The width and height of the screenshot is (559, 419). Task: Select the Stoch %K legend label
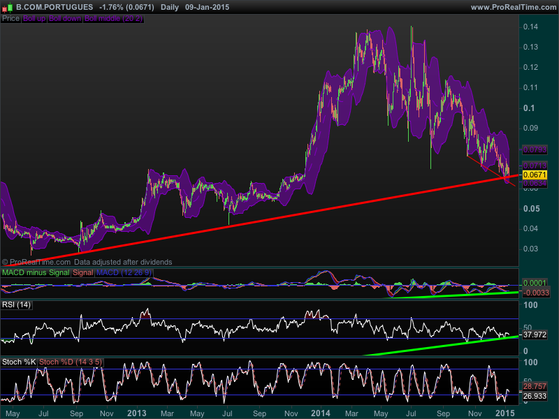19,362
